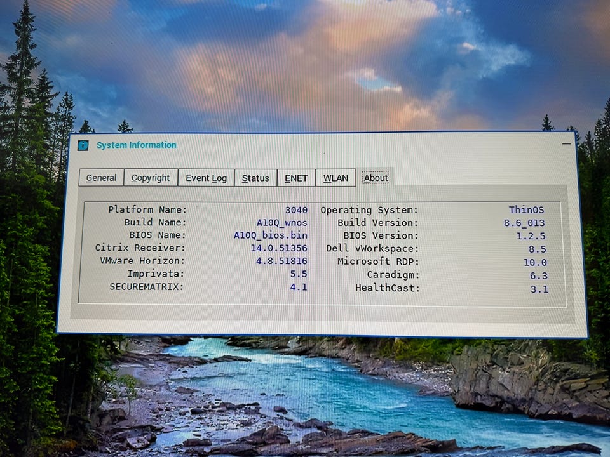The image size is (610, 457).
Task: Select the Dell vWorkspace value 8.5
Action: tap(538, 249)
